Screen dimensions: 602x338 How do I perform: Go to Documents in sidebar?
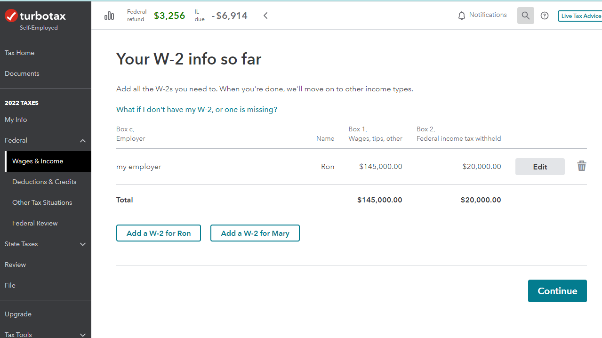coord(22,73)
